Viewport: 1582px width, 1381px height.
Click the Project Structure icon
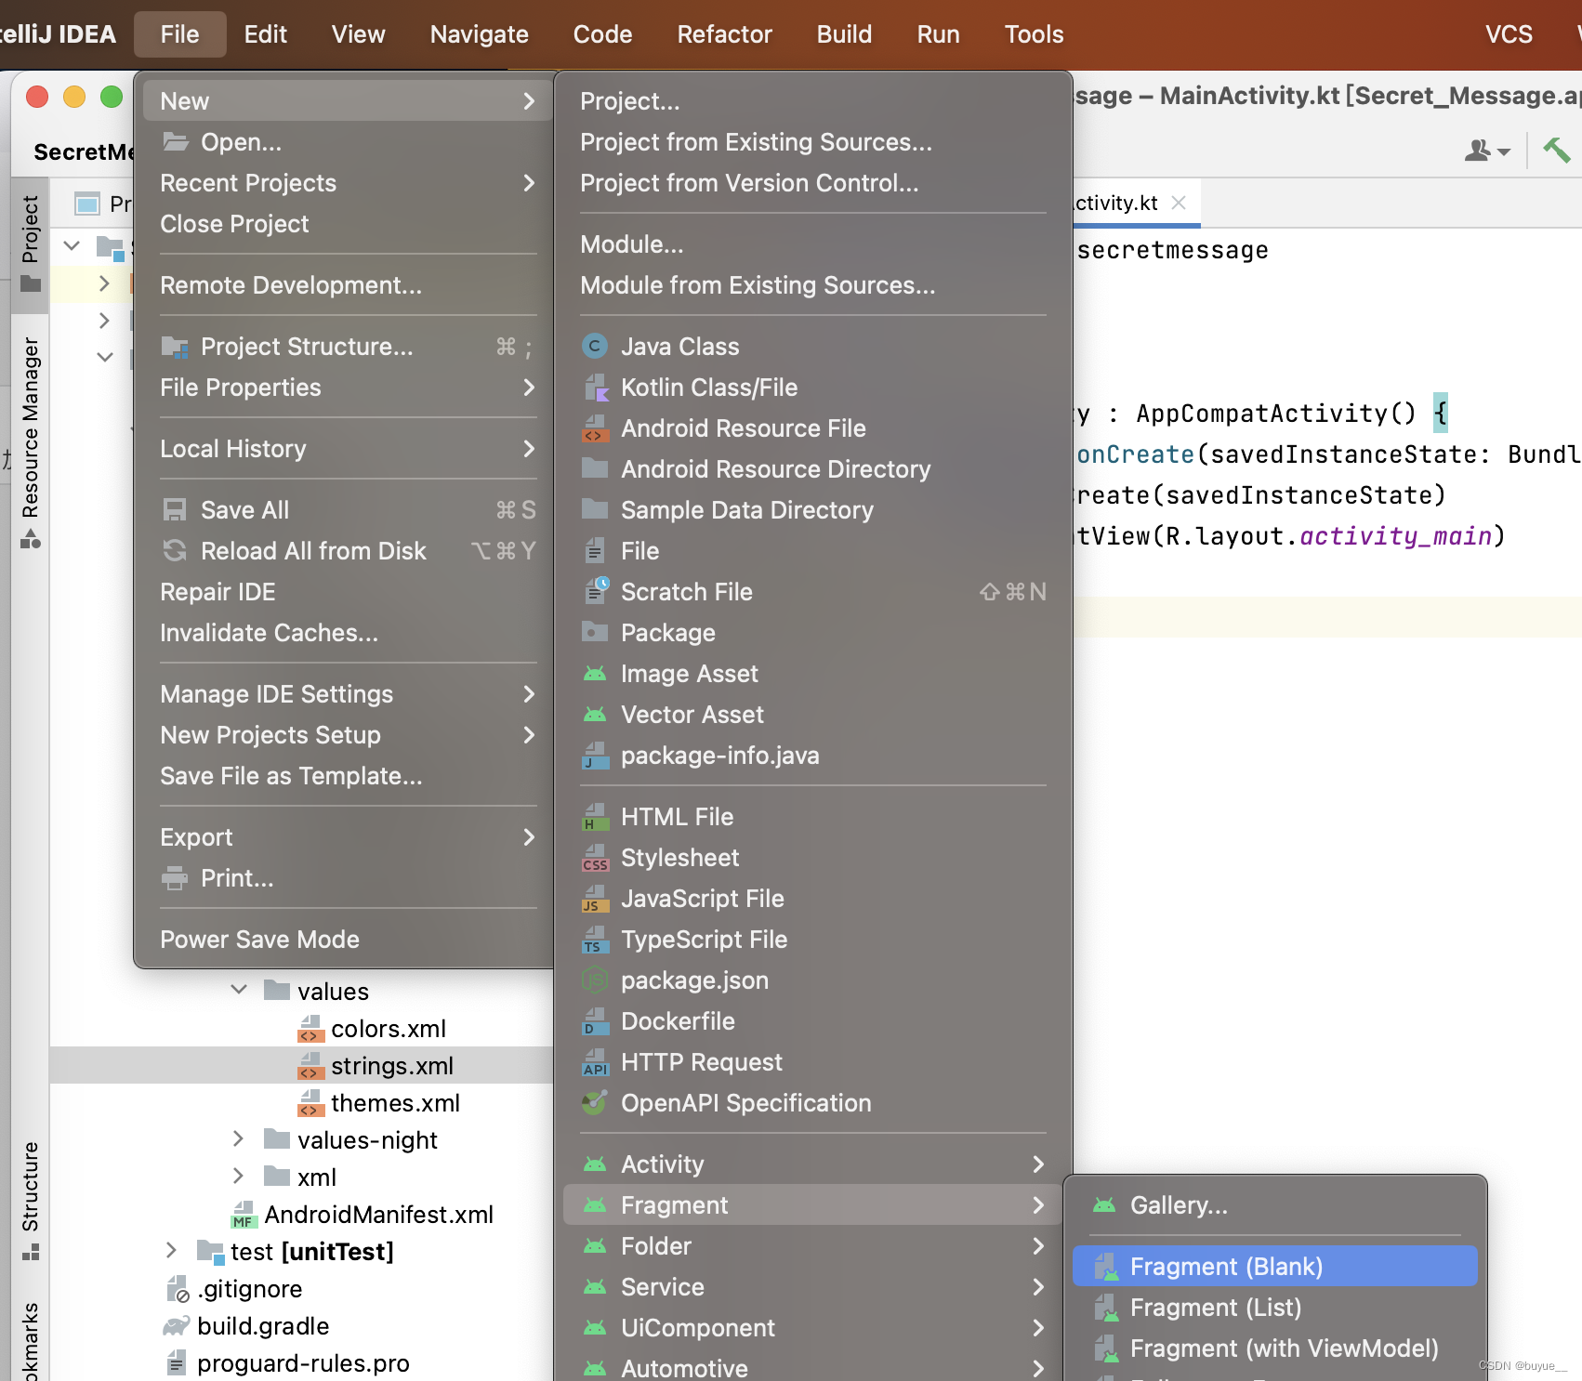click(175, 347)
